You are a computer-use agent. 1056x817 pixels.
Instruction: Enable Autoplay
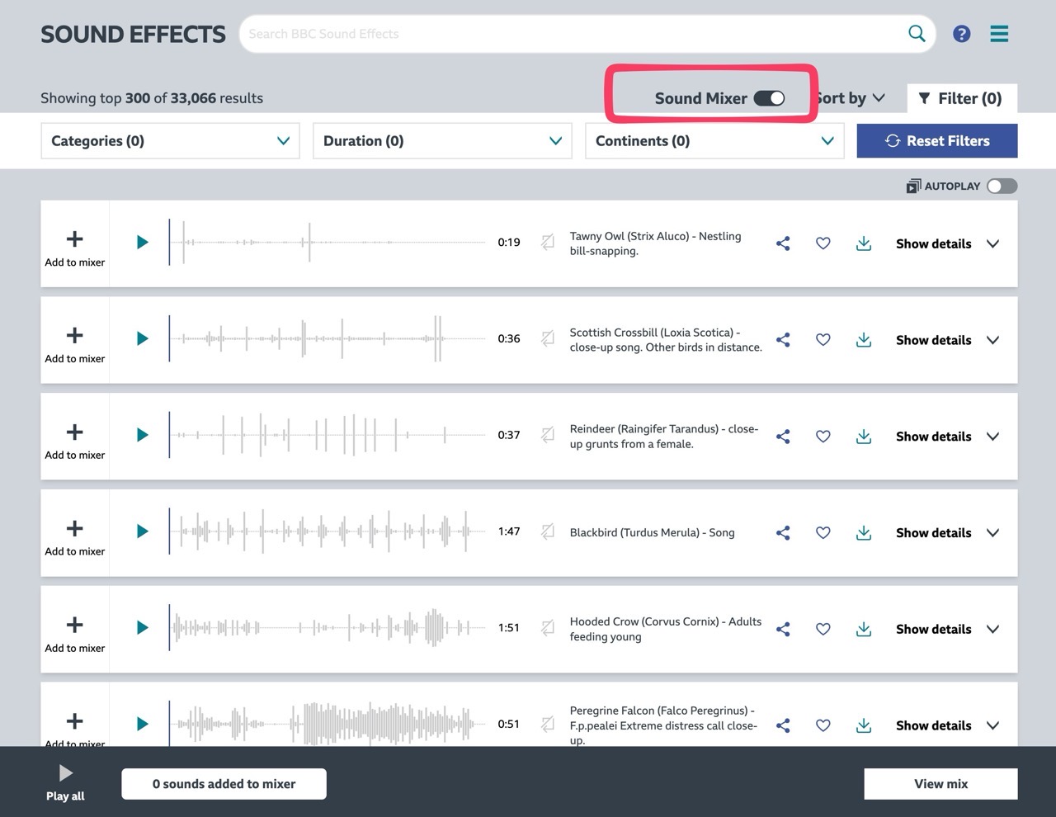(x=1002, y=186)
